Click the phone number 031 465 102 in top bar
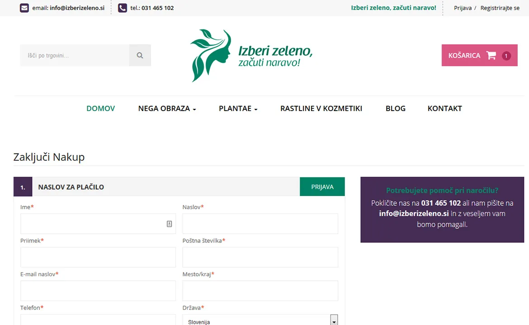529x325 pixels. tap(157, 8)
